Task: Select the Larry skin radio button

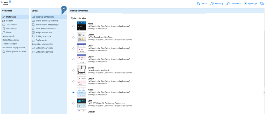Action: click(x=73, y=103)
